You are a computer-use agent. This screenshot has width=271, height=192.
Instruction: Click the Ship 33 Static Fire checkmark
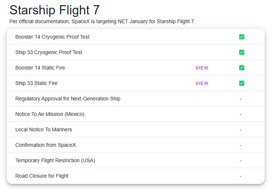(x=242, y=83)
